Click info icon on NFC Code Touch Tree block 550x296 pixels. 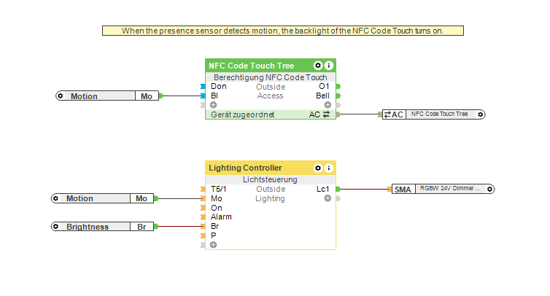(329, 66)
